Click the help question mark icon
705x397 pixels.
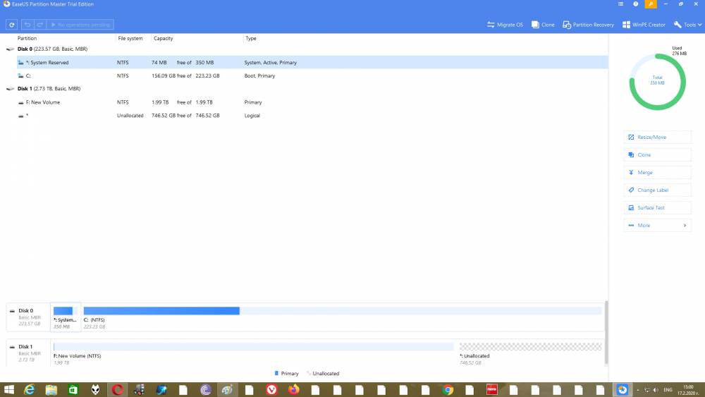635,4
